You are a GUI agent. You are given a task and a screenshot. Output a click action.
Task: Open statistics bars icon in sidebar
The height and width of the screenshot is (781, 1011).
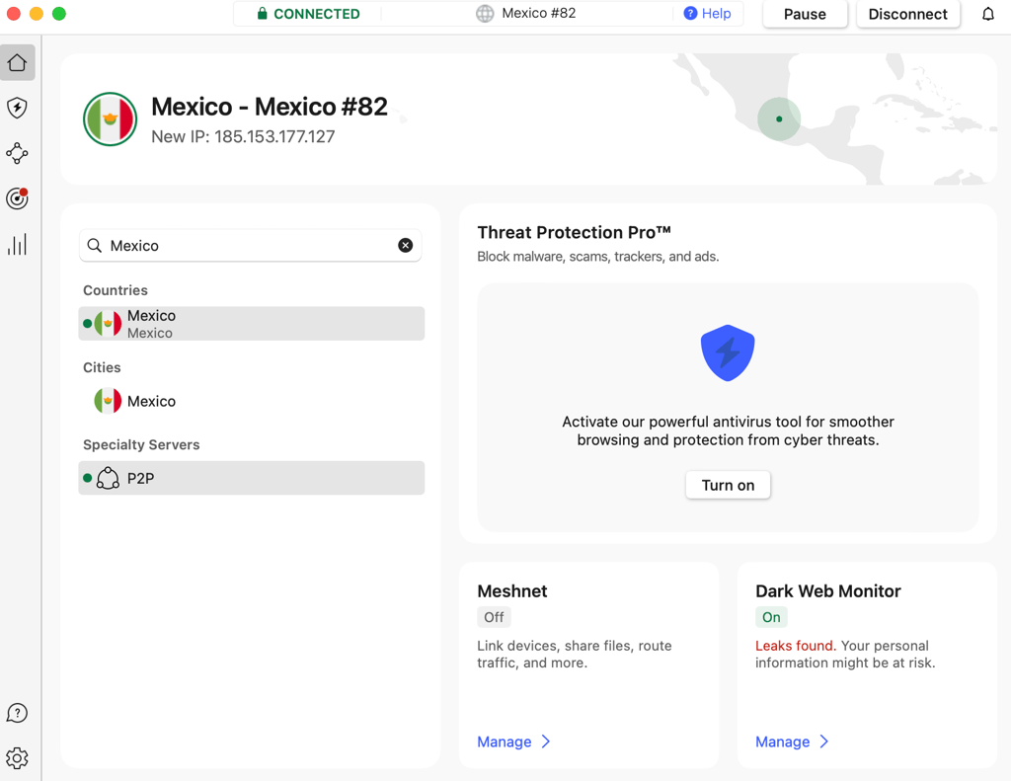click(x=18, y=245)
